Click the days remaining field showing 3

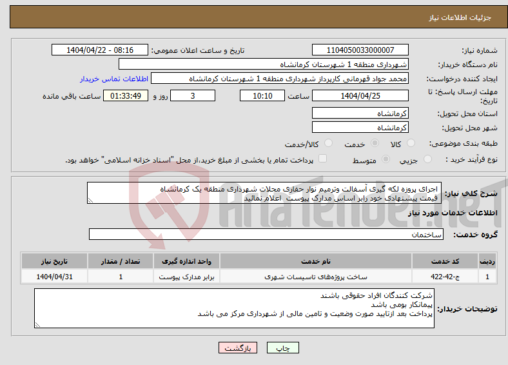point(193,95)
